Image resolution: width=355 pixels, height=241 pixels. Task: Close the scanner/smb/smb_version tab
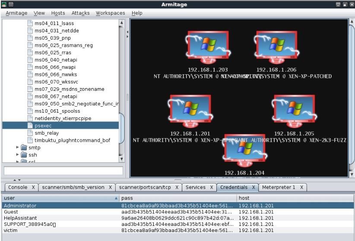click(x=110, y=187)
